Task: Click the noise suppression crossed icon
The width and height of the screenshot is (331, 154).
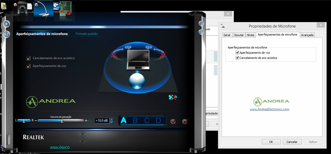Action: point(173,97)
